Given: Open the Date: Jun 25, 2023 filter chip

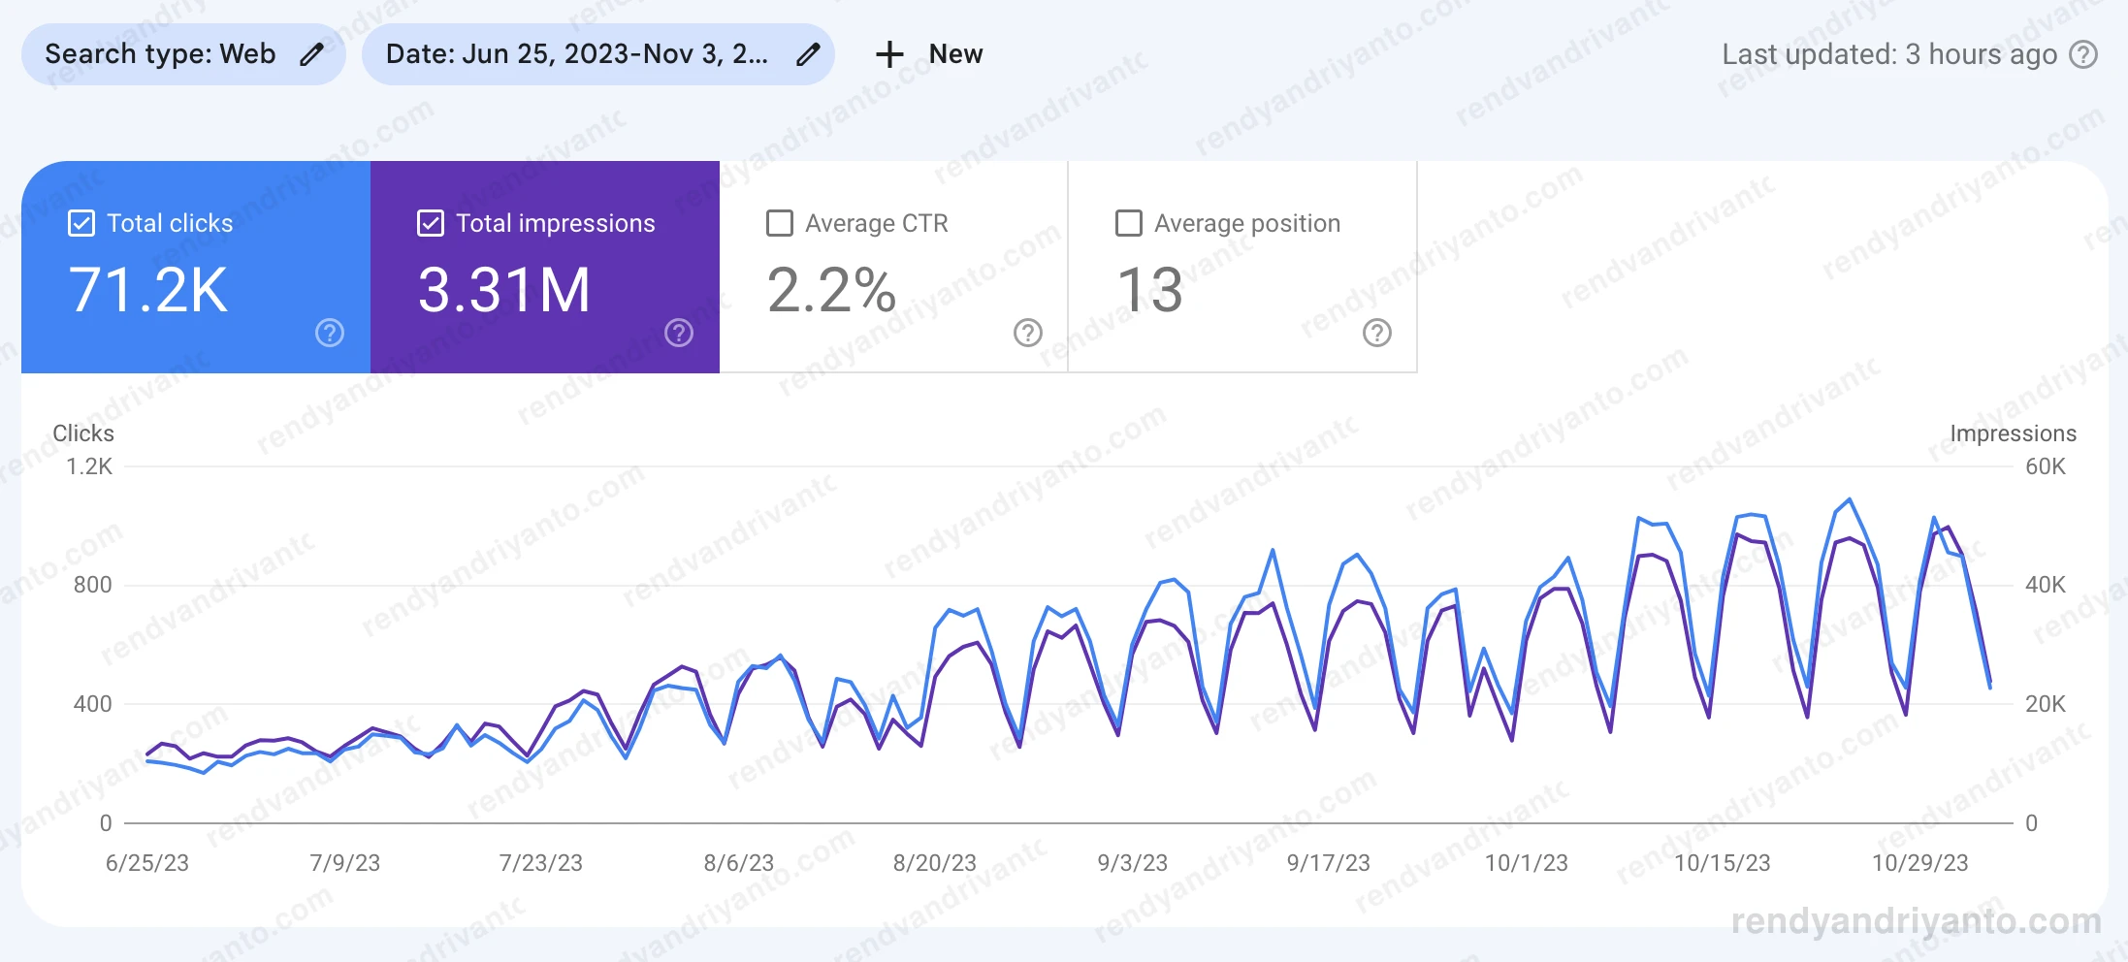Looking at the screenshot, I should click(598, 54).
